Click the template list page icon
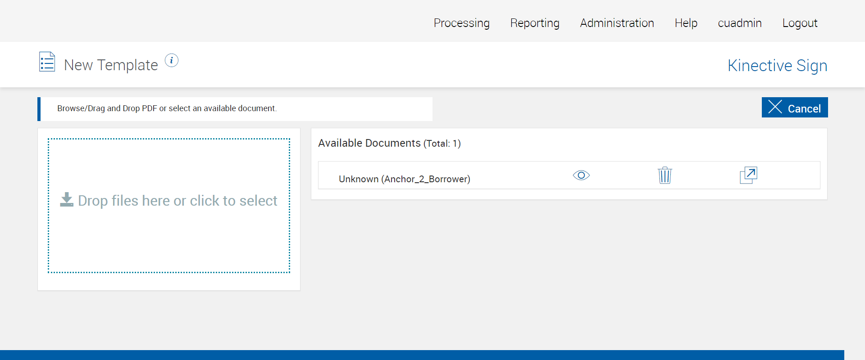865x360 pixels. tap(47, 62)
